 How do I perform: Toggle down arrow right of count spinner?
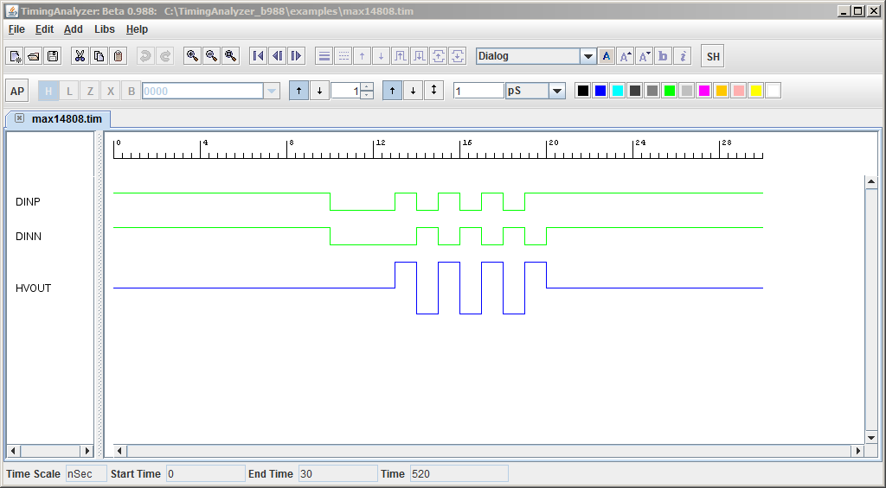(x=413, y=91)
